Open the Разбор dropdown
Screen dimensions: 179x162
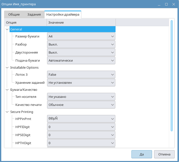pos(81,44)
